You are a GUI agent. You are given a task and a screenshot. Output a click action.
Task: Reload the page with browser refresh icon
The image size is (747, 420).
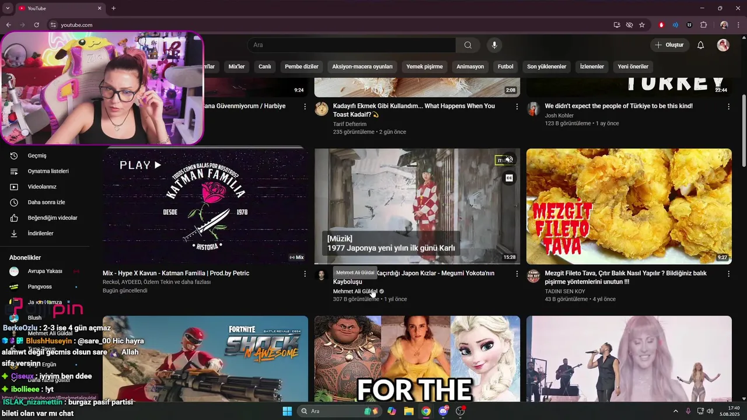coord(36,25)
